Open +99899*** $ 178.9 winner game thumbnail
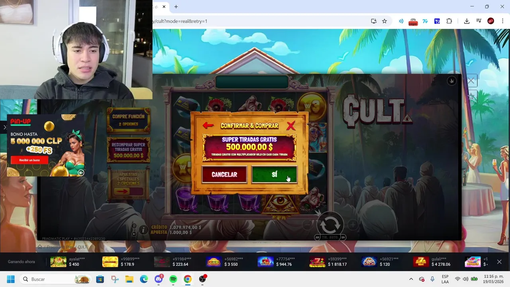The image size is (510, 287). click(x=110, y=262)
